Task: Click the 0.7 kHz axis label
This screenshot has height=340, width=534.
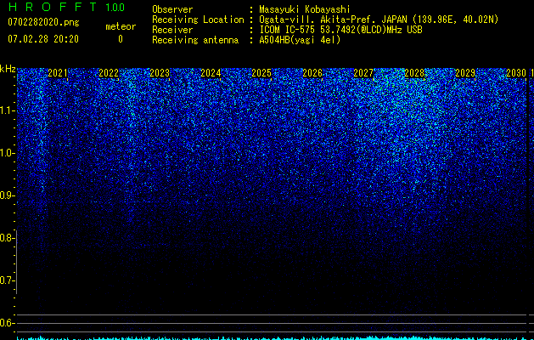Action: (7, 280)
